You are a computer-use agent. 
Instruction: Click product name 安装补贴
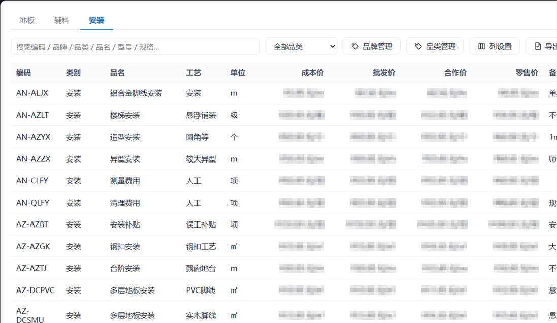(125, 224)
